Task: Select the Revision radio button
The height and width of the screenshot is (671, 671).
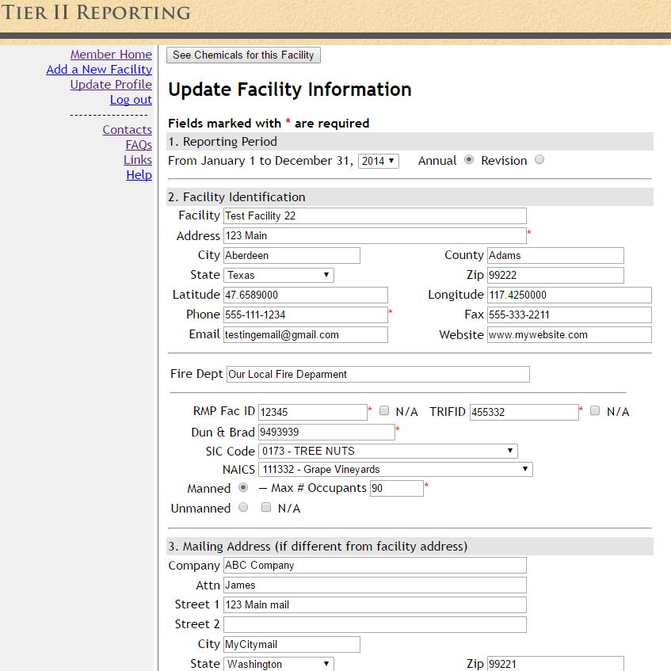Action: pyautogui.click(x=537, y=160)
